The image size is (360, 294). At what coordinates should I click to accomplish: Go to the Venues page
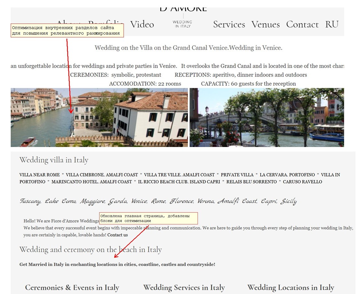click(266, 24)
